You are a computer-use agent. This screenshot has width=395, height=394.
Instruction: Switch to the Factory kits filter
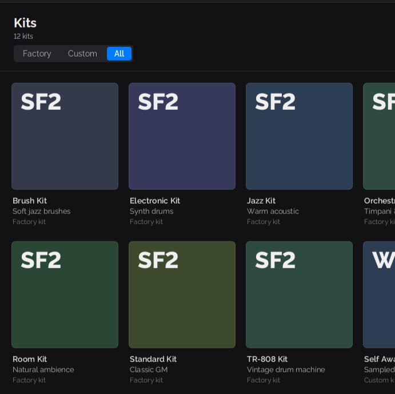[37, 54]
